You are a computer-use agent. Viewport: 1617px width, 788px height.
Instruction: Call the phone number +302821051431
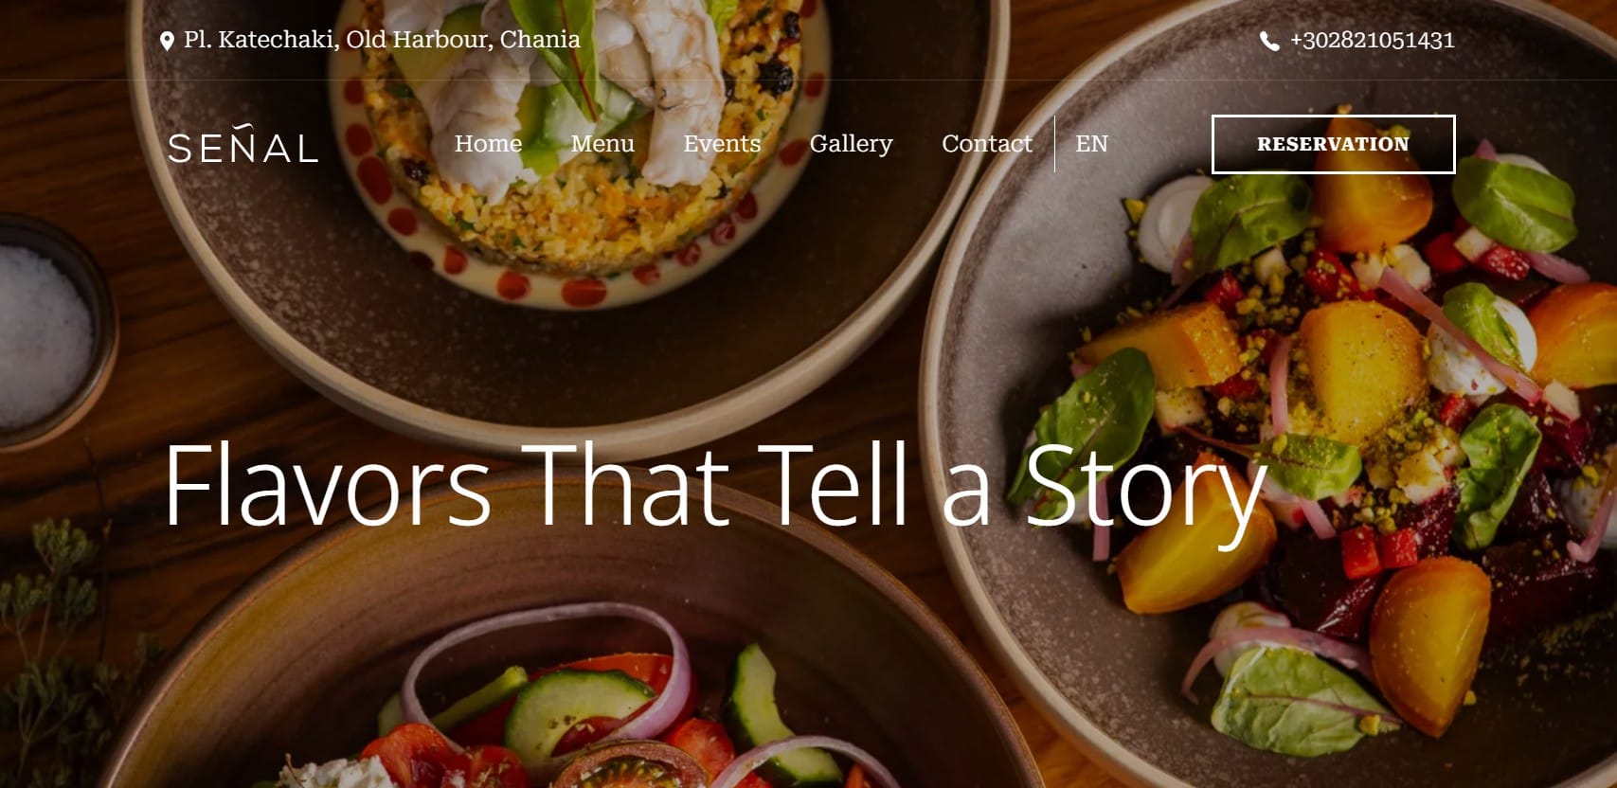1372,41
